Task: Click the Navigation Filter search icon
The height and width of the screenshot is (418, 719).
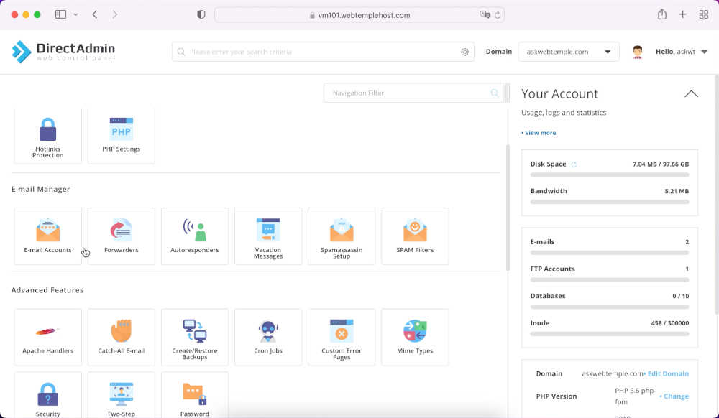Action: [x=495, y=93]
